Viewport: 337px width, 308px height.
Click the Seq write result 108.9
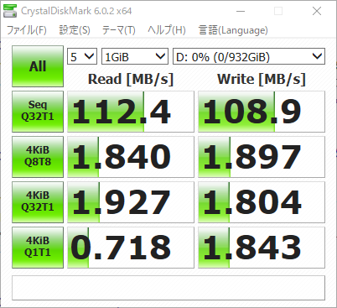tap(262, 112)
